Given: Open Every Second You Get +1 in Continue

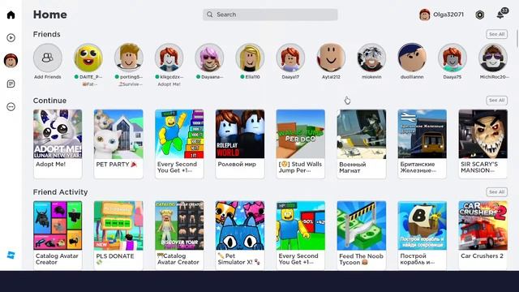Looking at the screenshot, I should coord(179,144).
